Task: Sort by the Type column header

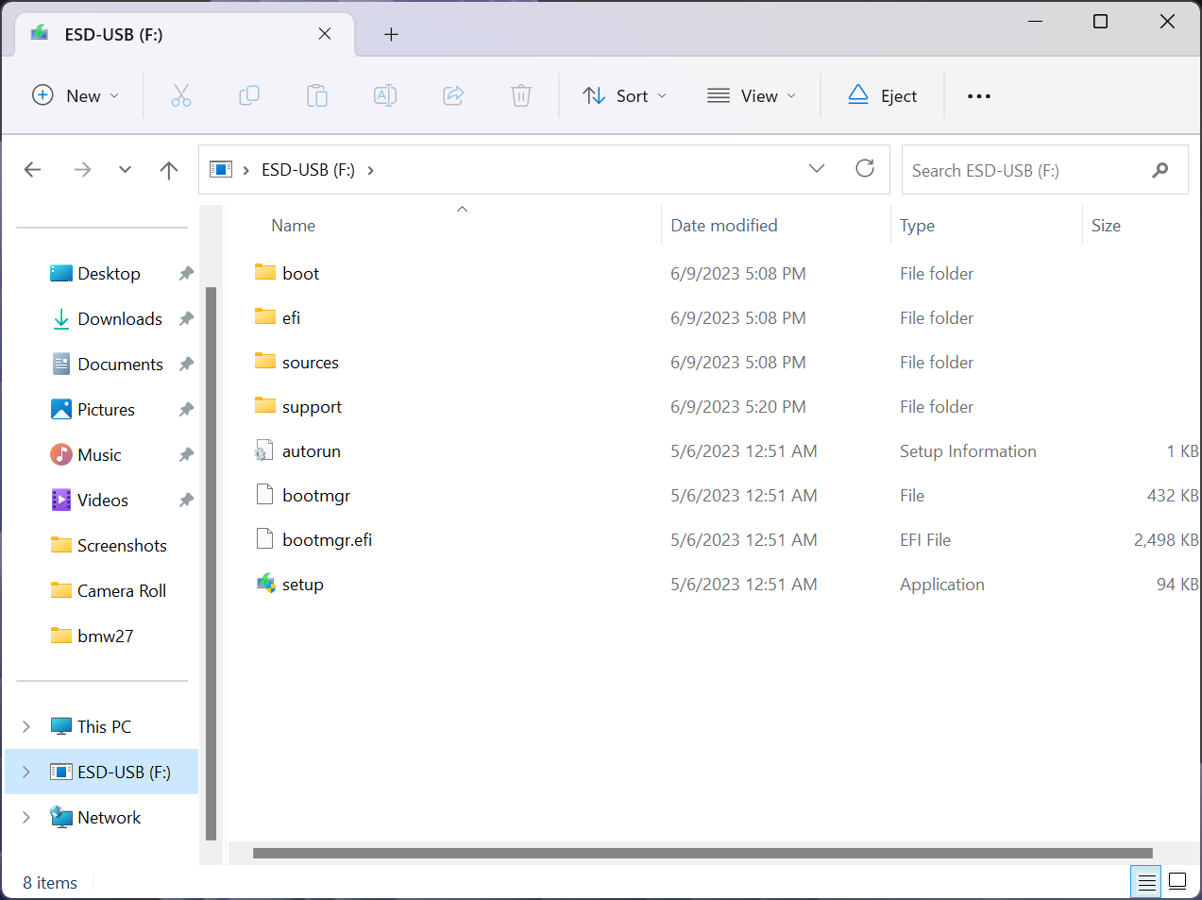Action: (917, 226)
